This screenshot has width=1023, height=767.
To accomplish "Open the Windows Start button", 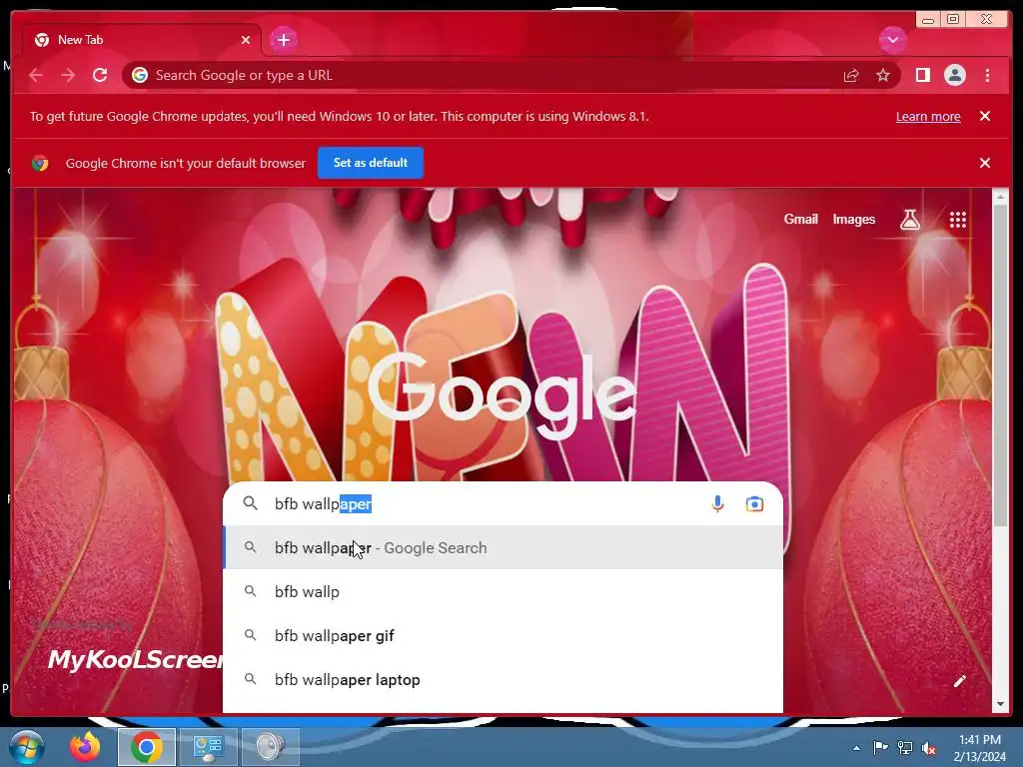I will click(27, 747).
